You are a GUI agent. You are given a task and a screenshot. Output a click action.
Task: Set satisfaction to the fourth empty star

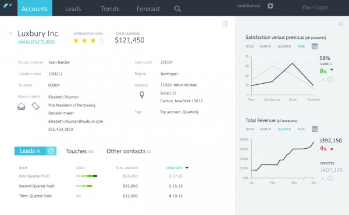[102, 41]
